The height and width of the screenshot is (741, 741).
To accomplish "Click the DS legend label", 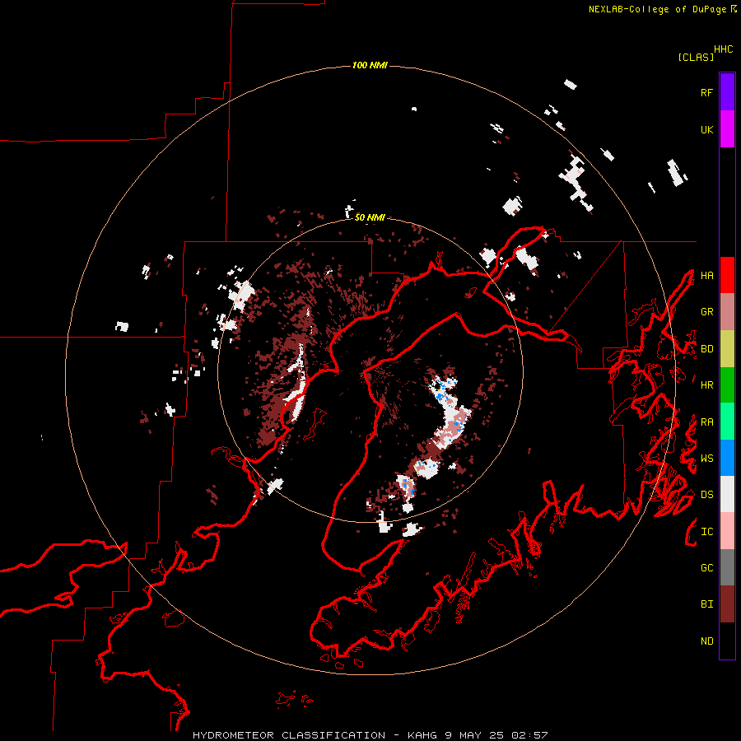I will tap(706, 495).
